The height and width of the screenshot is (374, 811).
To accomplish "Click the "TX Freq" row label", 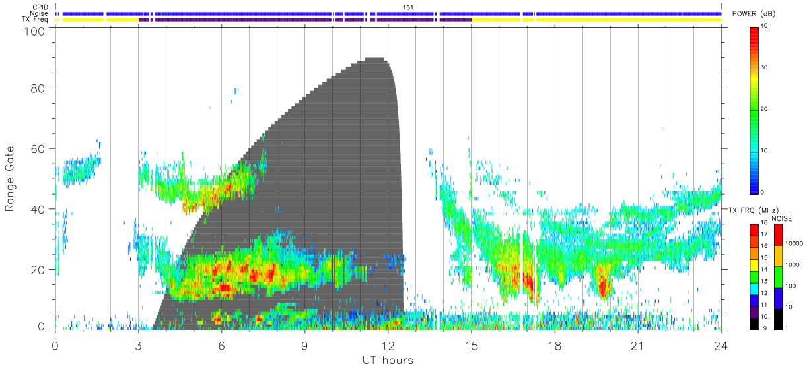I will pos(35,20).
